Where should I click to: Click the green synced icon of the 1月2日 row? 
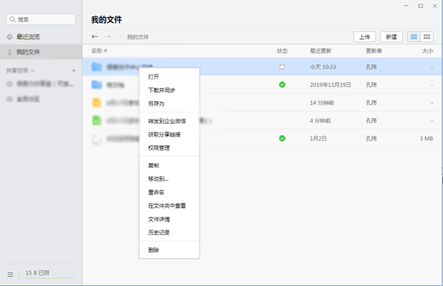pyautogui.click(x=282, y=138)
